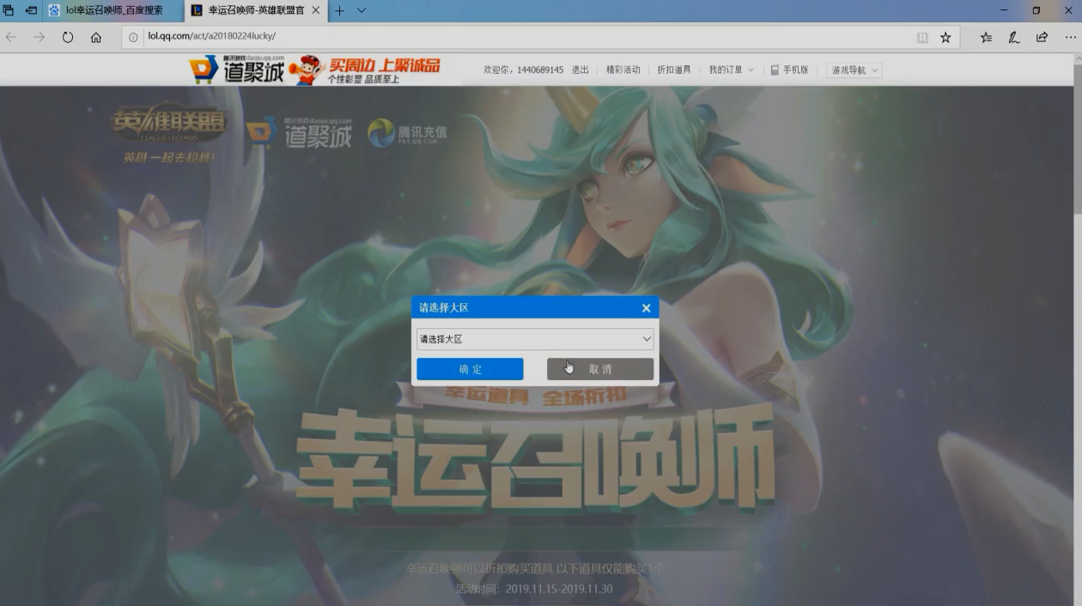Open the favorites hub icon
Image resolution: width=1082 pixels, height=606 pixels.
tap(986, 37)
